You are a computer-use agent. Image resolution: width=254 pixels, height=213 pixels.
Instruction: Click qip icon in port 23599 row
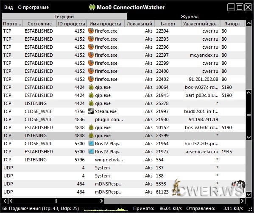point(91,136)
